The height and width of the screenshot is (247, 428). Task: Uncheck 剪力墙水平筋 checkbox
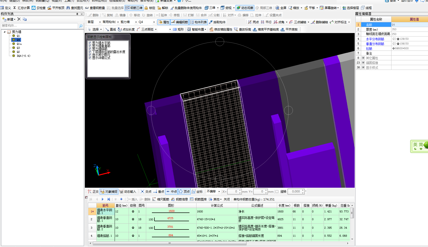pos(90,43)
